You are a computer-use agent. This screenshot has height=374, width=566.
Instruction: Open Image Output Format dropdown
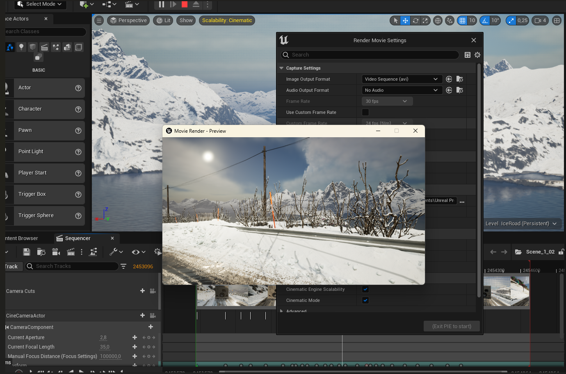402,79
